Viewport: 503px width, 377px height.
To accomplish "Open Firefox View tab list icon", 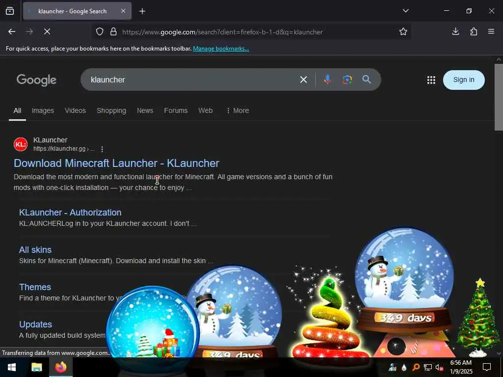I will point(10,11).
